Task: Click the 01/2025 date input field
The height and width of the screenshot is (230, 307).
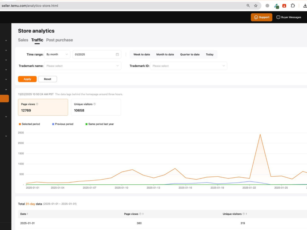Action: tap(97, 55)
